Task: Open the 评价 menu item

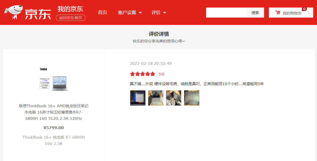Action: pos(156,13)
